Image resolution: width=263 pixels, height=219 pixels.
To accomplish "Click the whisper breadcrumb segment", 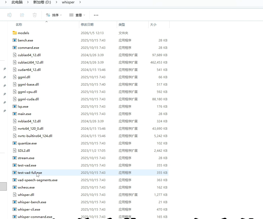I will [x=68, y=2].
